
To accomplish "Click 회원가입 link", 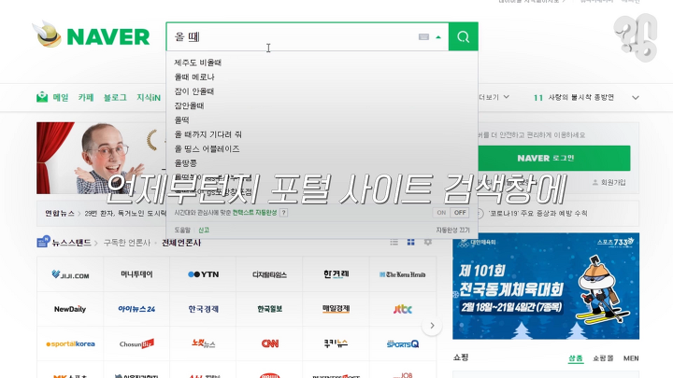I will (x=609, y=183).
